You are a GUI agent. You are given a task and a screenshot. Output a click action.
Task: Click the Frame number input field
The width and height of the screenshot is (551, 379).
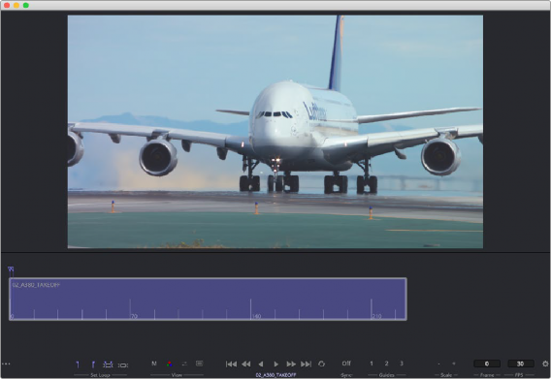tap(487, 363)
